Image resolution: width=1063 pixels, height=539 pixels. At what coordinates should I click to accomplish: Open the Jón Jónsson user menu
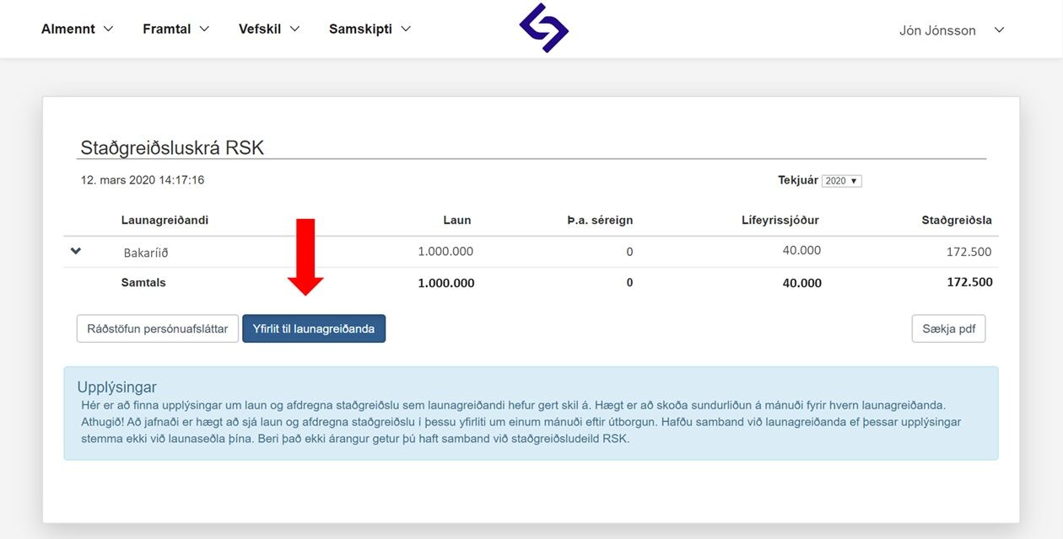951,30
